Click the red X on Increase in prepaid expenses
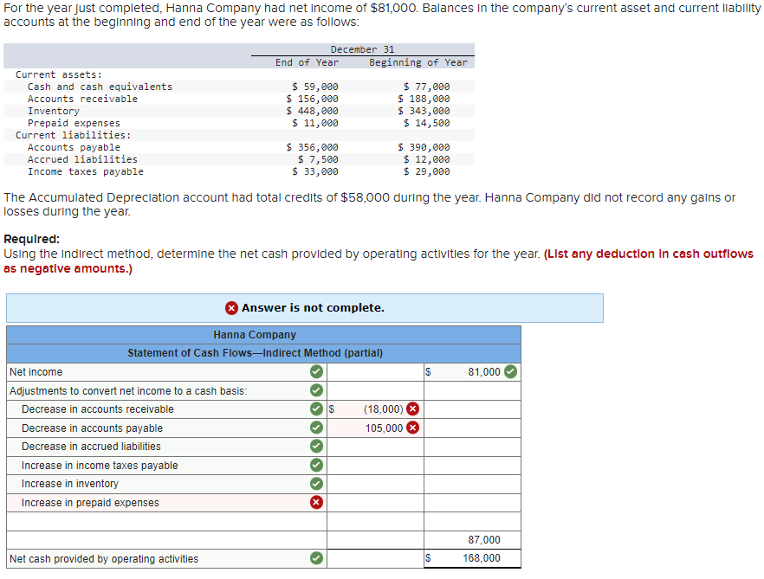This screenshot has width=764, height=579. 316,502
